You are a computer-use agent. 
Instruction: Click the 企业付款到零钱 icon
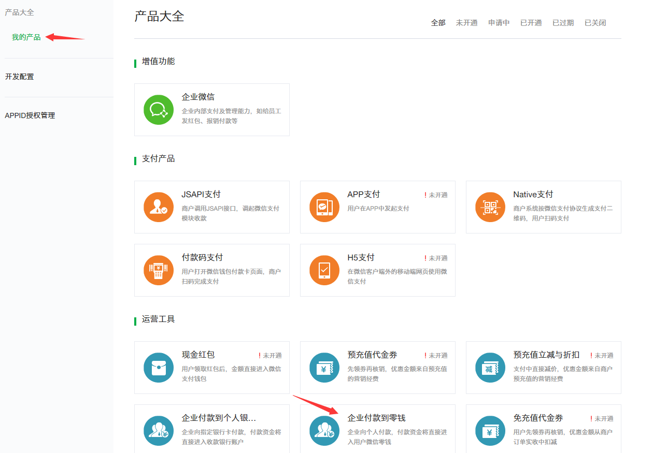click(324, 431)
